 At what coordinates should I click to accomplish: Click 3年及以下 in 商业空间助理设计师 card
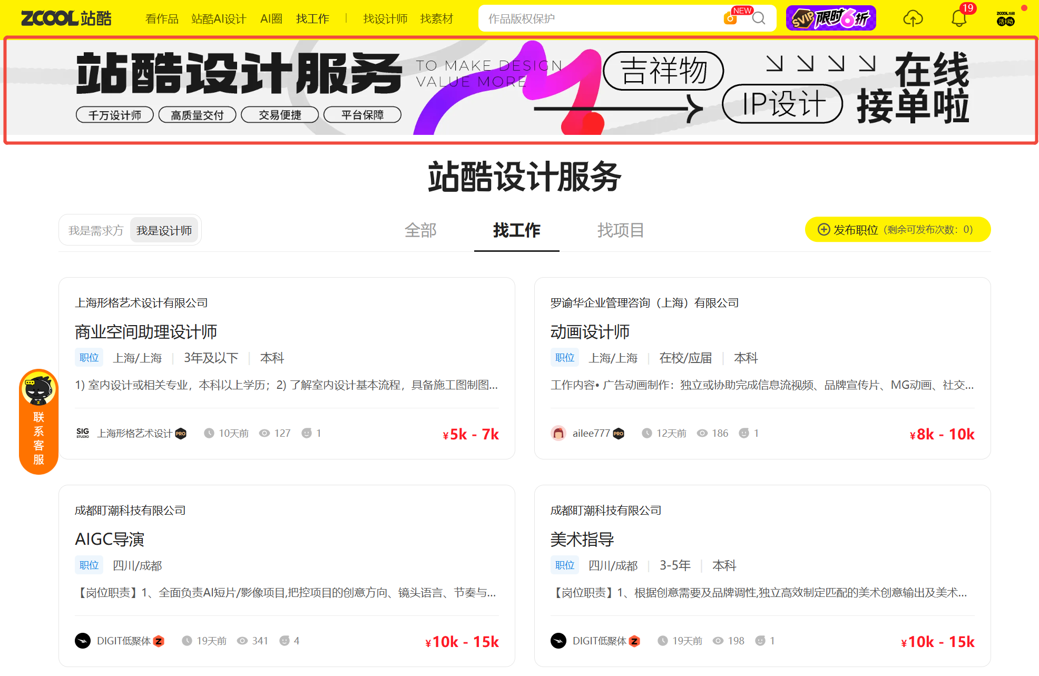[x=211, y=358]
